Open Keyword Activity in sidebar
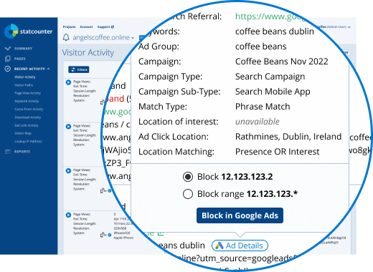Viewport: 373px width, 272px height. click(27, 101)
